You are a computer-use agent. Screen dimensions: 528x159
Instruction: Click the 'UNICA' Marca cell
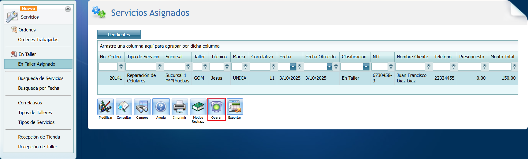(240, 78)
